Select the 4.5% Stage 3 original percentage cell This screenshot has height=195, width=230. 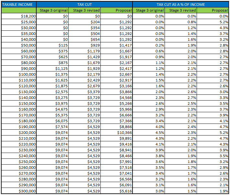click(149, 133)
